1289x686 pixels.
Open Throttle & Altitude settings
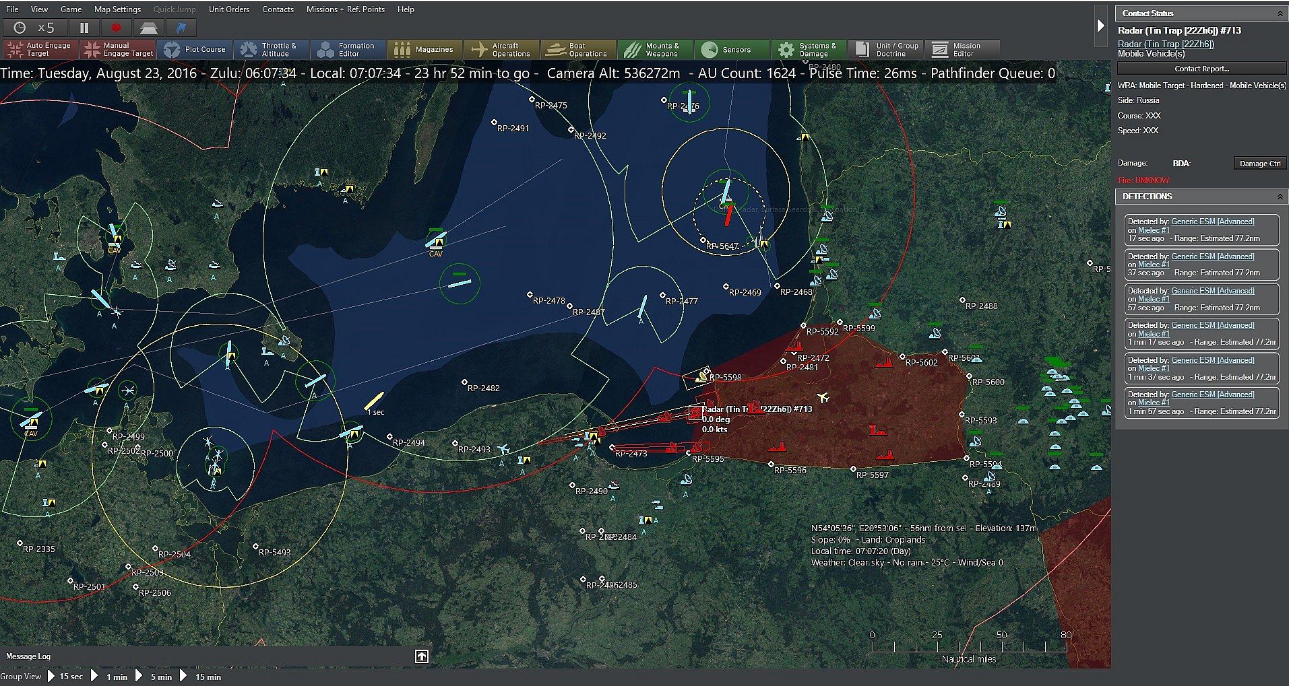(x=271, y=49)
